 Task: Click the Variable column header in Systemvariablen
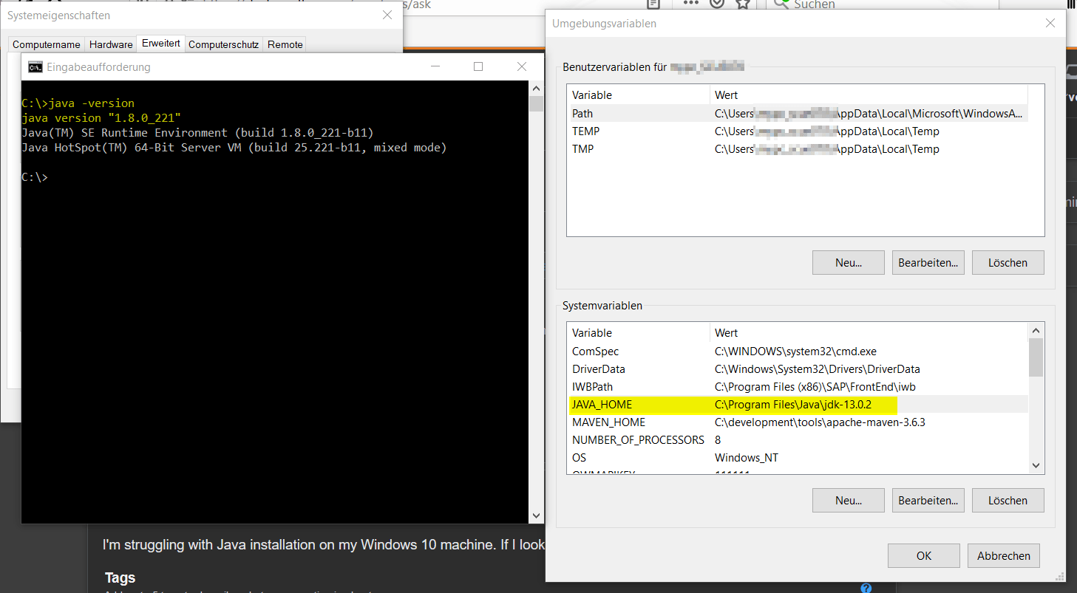639,333
